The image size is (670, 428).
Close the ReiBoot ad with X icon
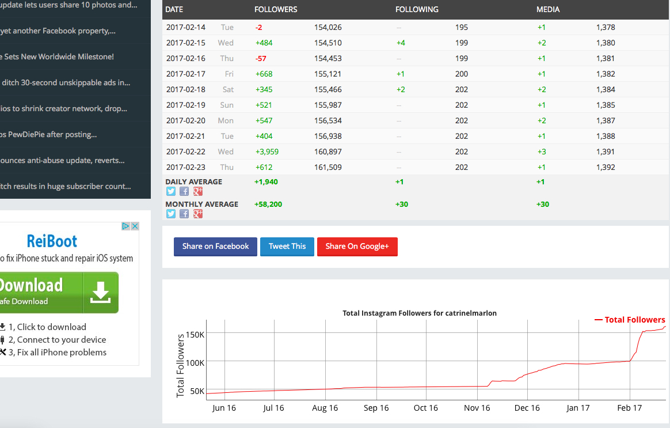click(x=135, y=226)
